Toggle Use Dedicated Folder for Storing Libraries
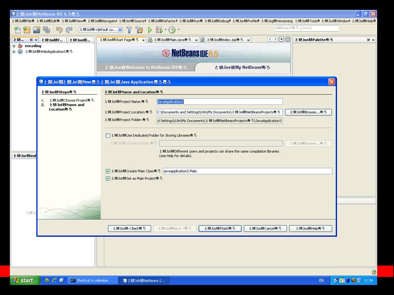The image size is (394, 295). pos(108,136)
